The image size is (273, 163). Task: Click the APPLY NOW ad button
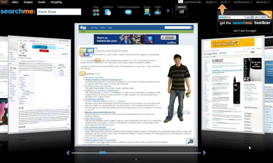click(168, 37)
